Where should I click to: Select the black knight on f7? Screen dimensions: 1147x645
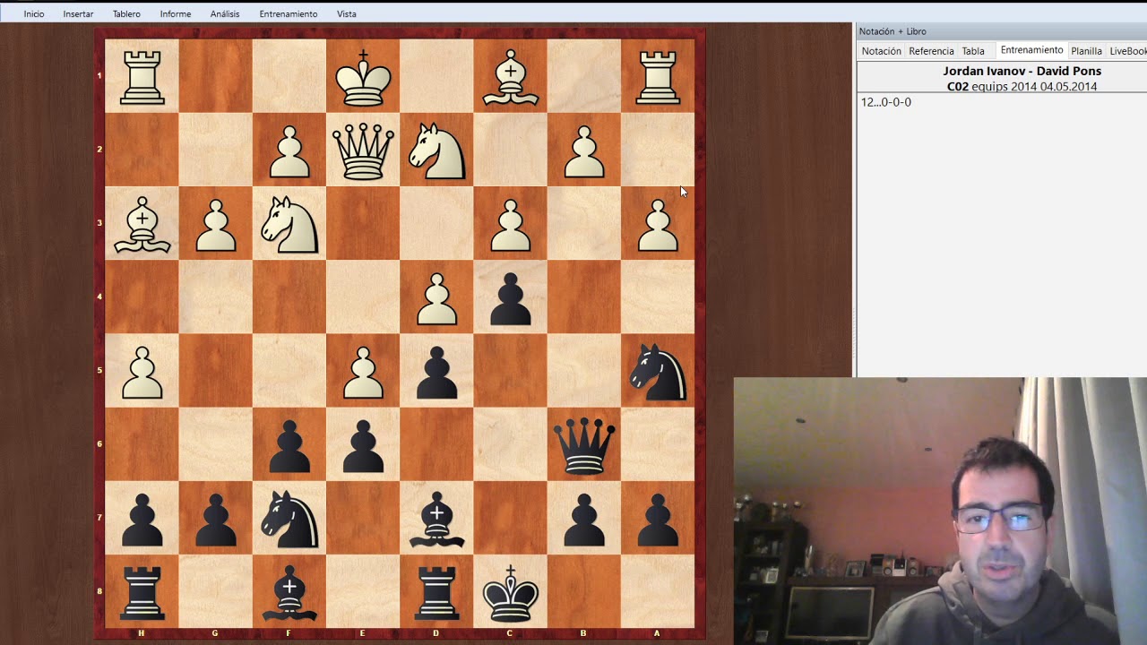tap(289, 520)
